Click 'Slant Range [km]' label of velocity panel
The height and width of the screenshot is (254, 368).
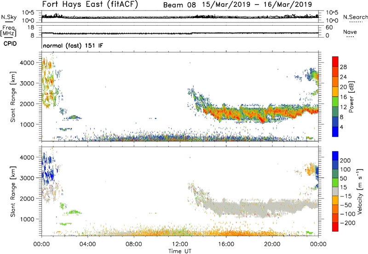(x=13, y=192)
